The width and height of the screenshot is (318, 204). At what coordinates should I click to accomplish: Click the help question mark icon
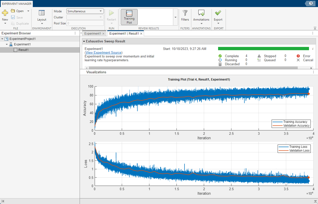pos(311,3)
